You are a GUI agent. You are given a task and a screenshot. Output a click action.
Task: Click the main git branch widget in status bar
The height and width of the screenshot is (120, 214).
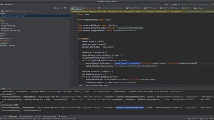pyautogui.click(x=203, y=119)
